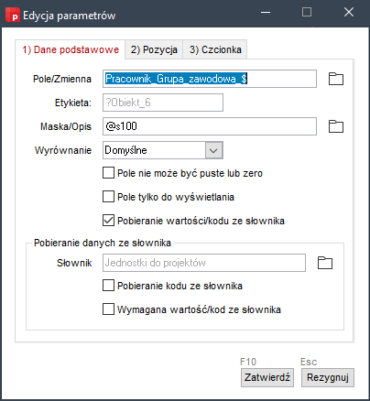370x401 pixels.
Task: Open folder browser next to Pole/Zmienna field
Action: (336, 79)
